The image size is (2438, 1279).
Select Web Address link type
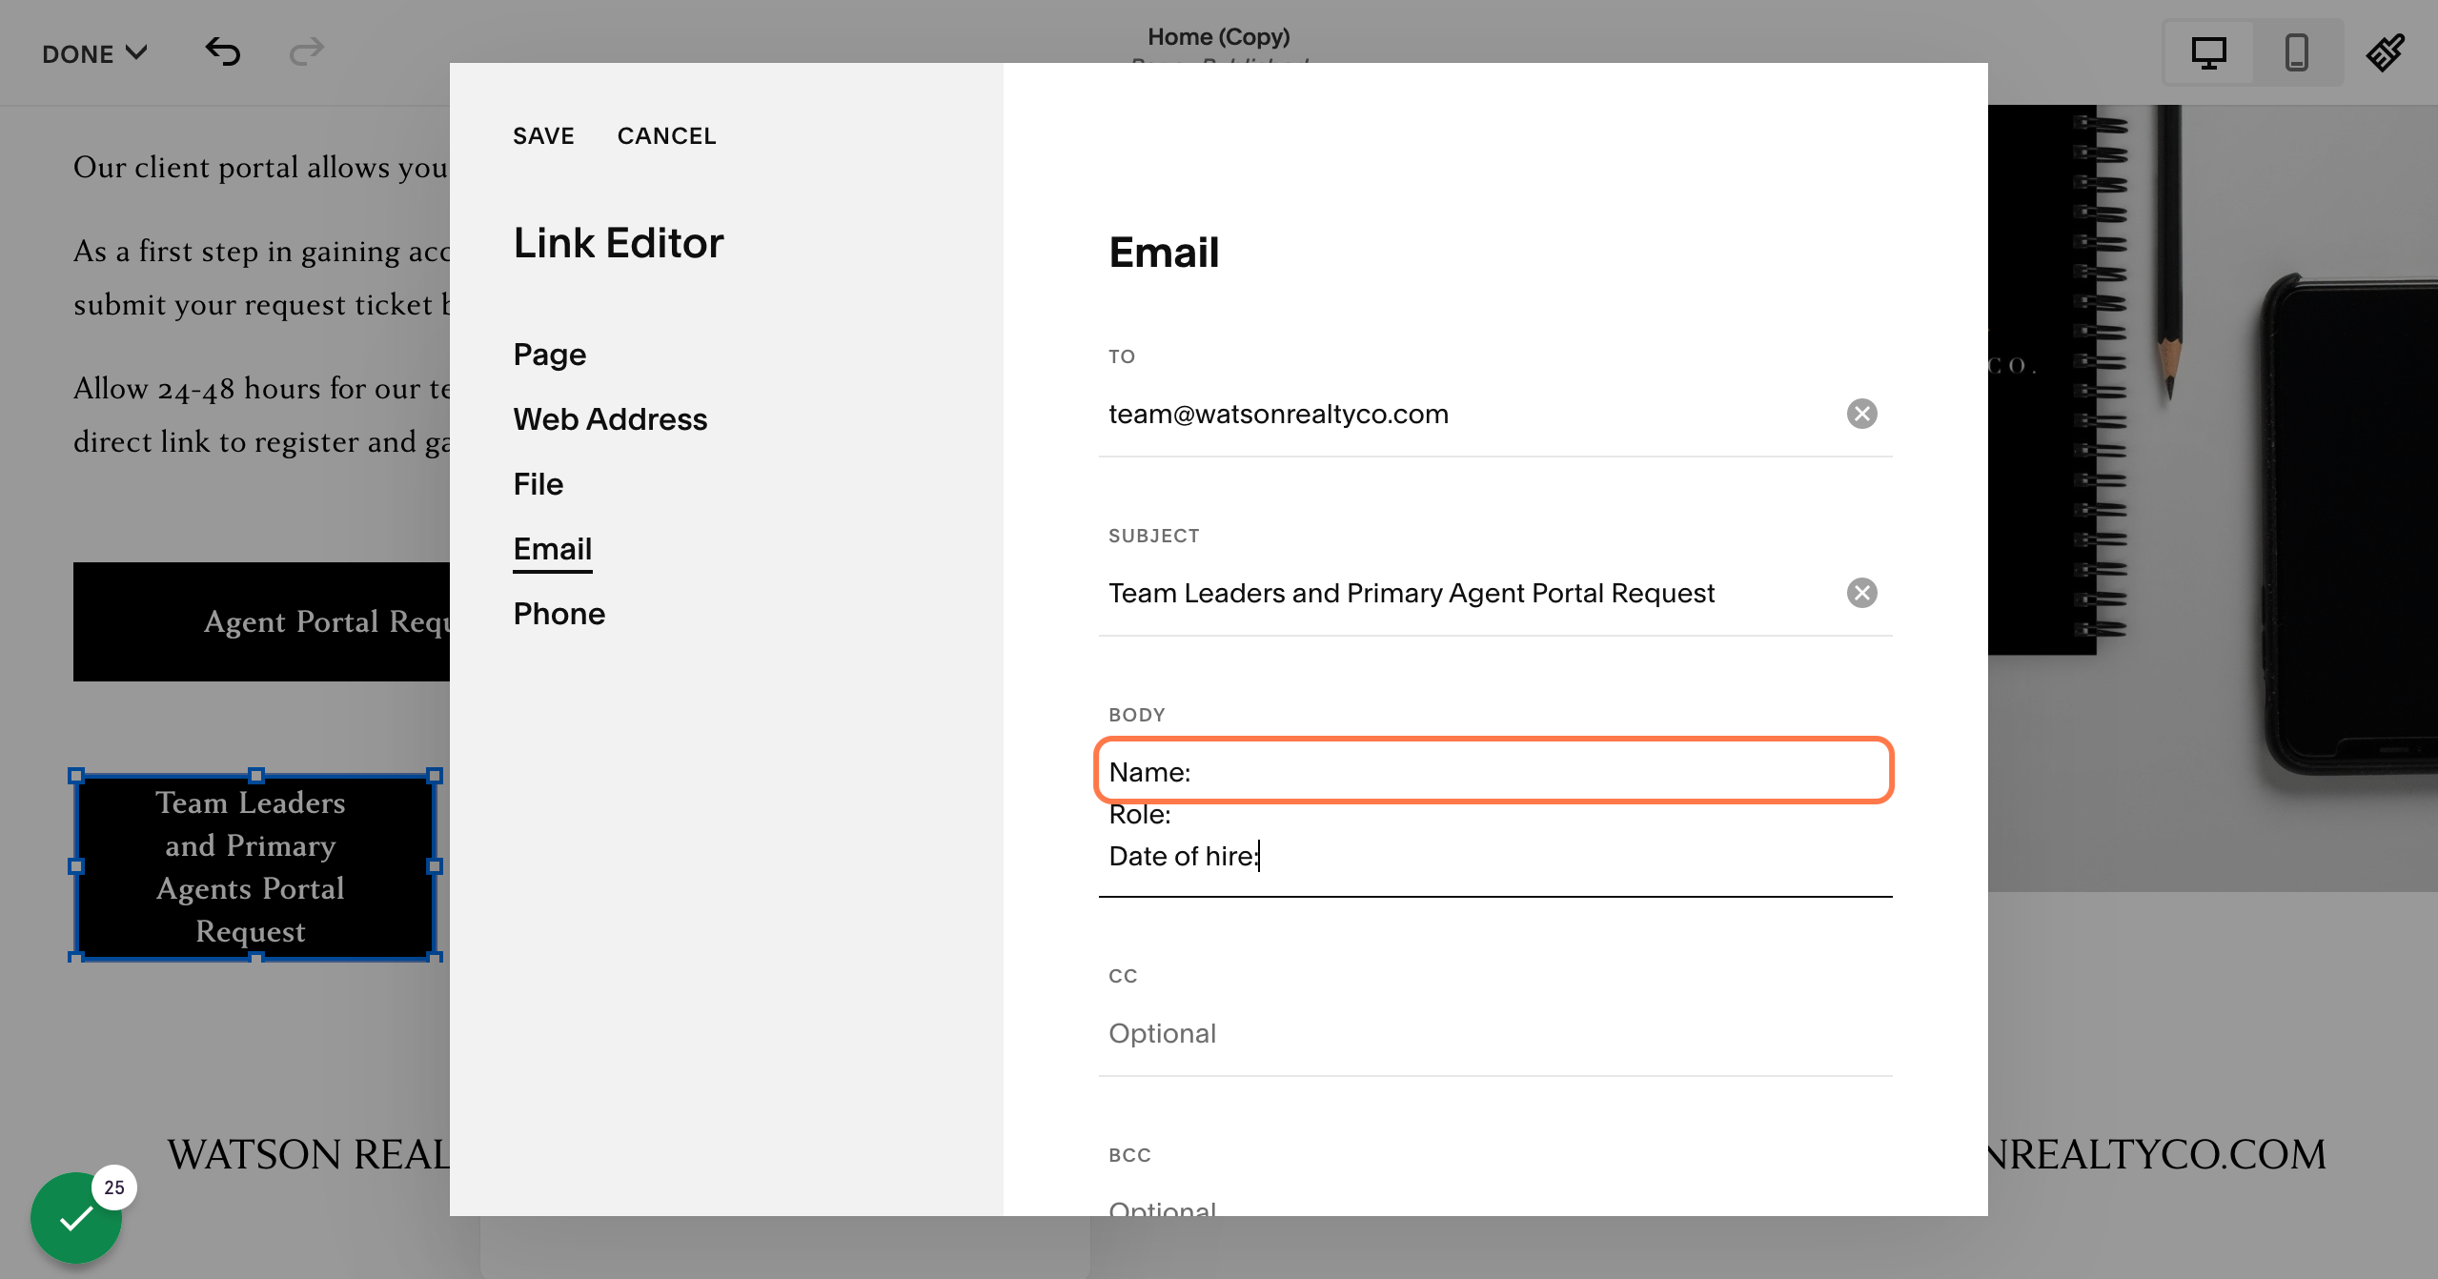[x=610, y=419]
